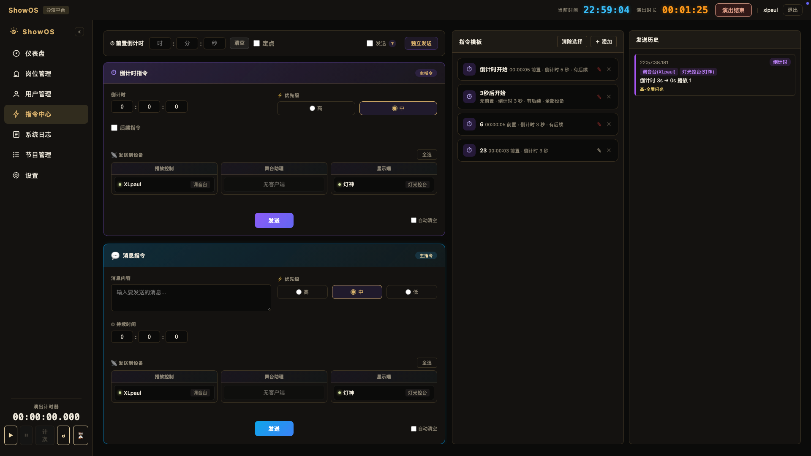
Task: Click the 清空 button in 前置倒计时
Action: pos(239,43)
